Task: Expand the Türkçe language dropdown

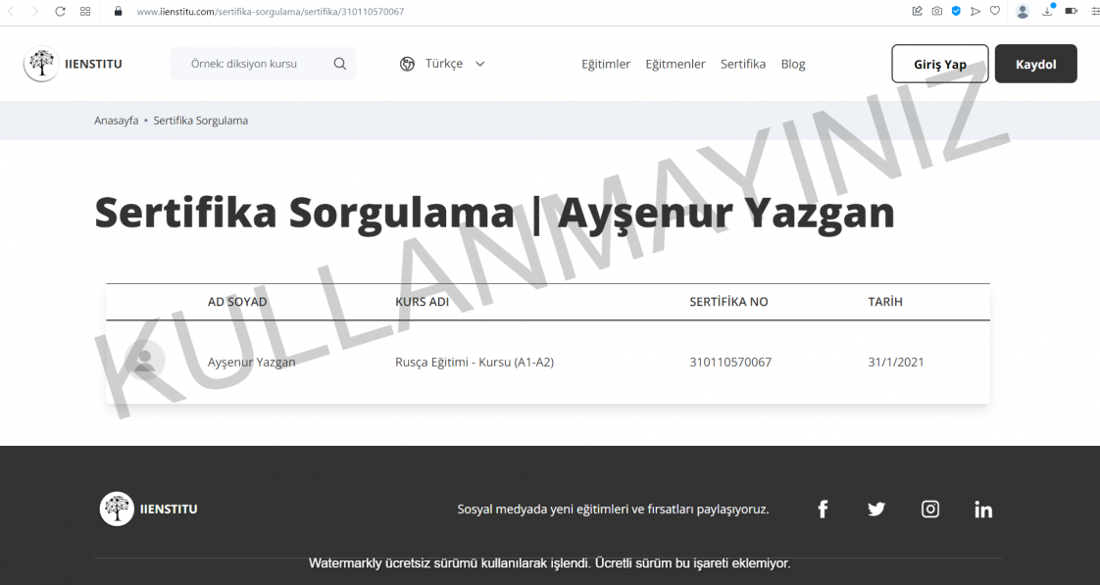Action: pos(479,63)
